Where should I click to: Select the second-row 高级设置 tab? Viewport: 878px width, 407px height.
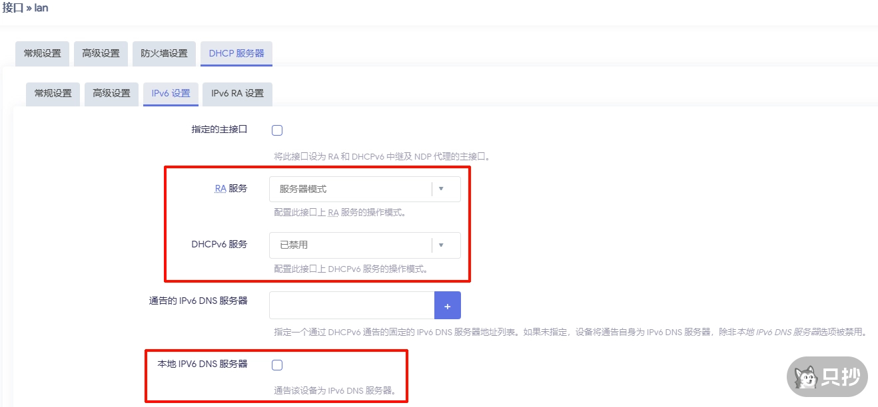coord(111,94)
